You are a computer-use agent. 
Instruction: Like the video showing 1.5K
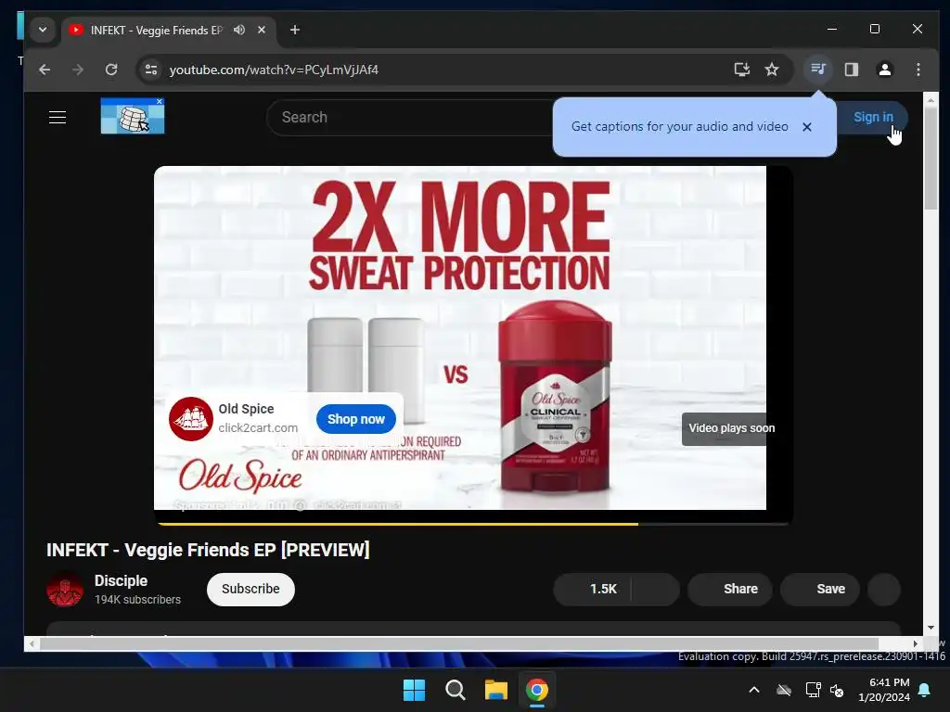[x=593, y=589]
